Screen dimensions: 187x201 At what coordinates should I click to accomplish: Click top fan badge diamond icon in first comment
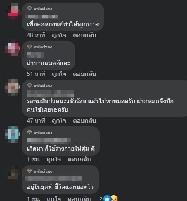pyautogui.click(x=30, y=8)
